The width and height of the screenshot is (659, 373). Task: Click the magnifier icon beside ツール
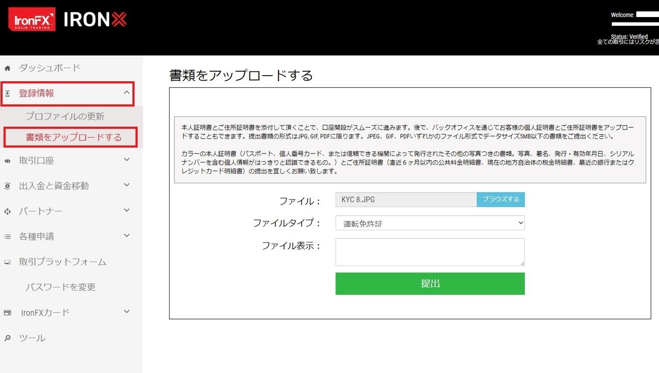7,338
